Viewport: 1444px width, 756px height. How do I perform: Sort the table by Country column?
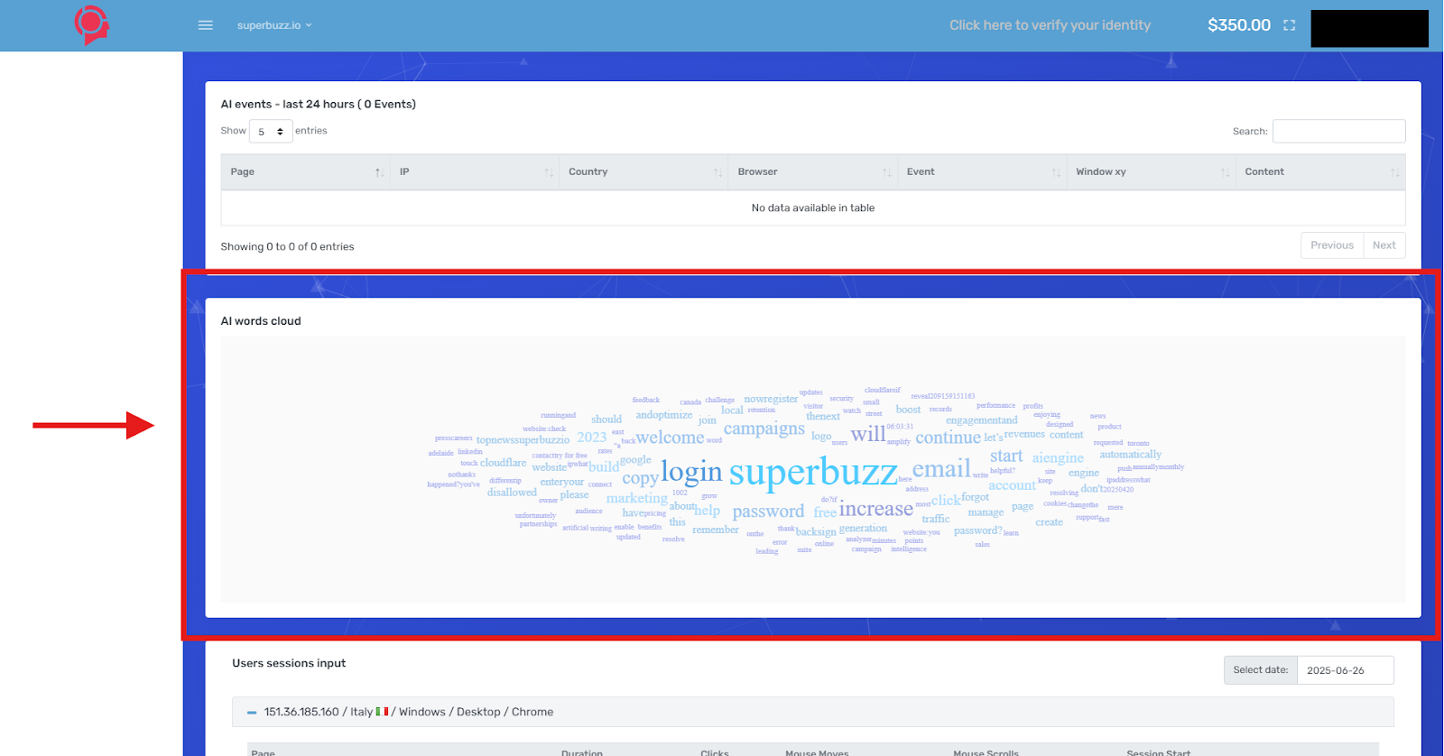(643, 171)
